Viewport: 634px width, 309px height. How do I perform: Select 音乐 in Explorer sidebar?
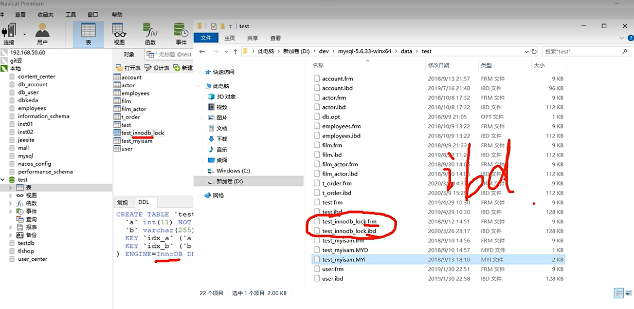(222, 149)
